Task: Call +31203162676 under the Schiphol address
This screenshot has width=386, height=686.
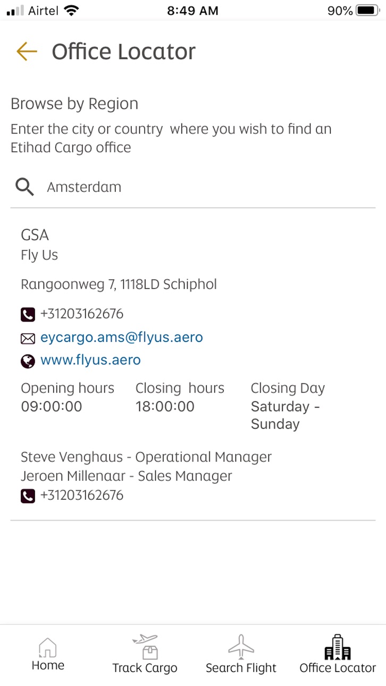Action: [x=82, y=314]
